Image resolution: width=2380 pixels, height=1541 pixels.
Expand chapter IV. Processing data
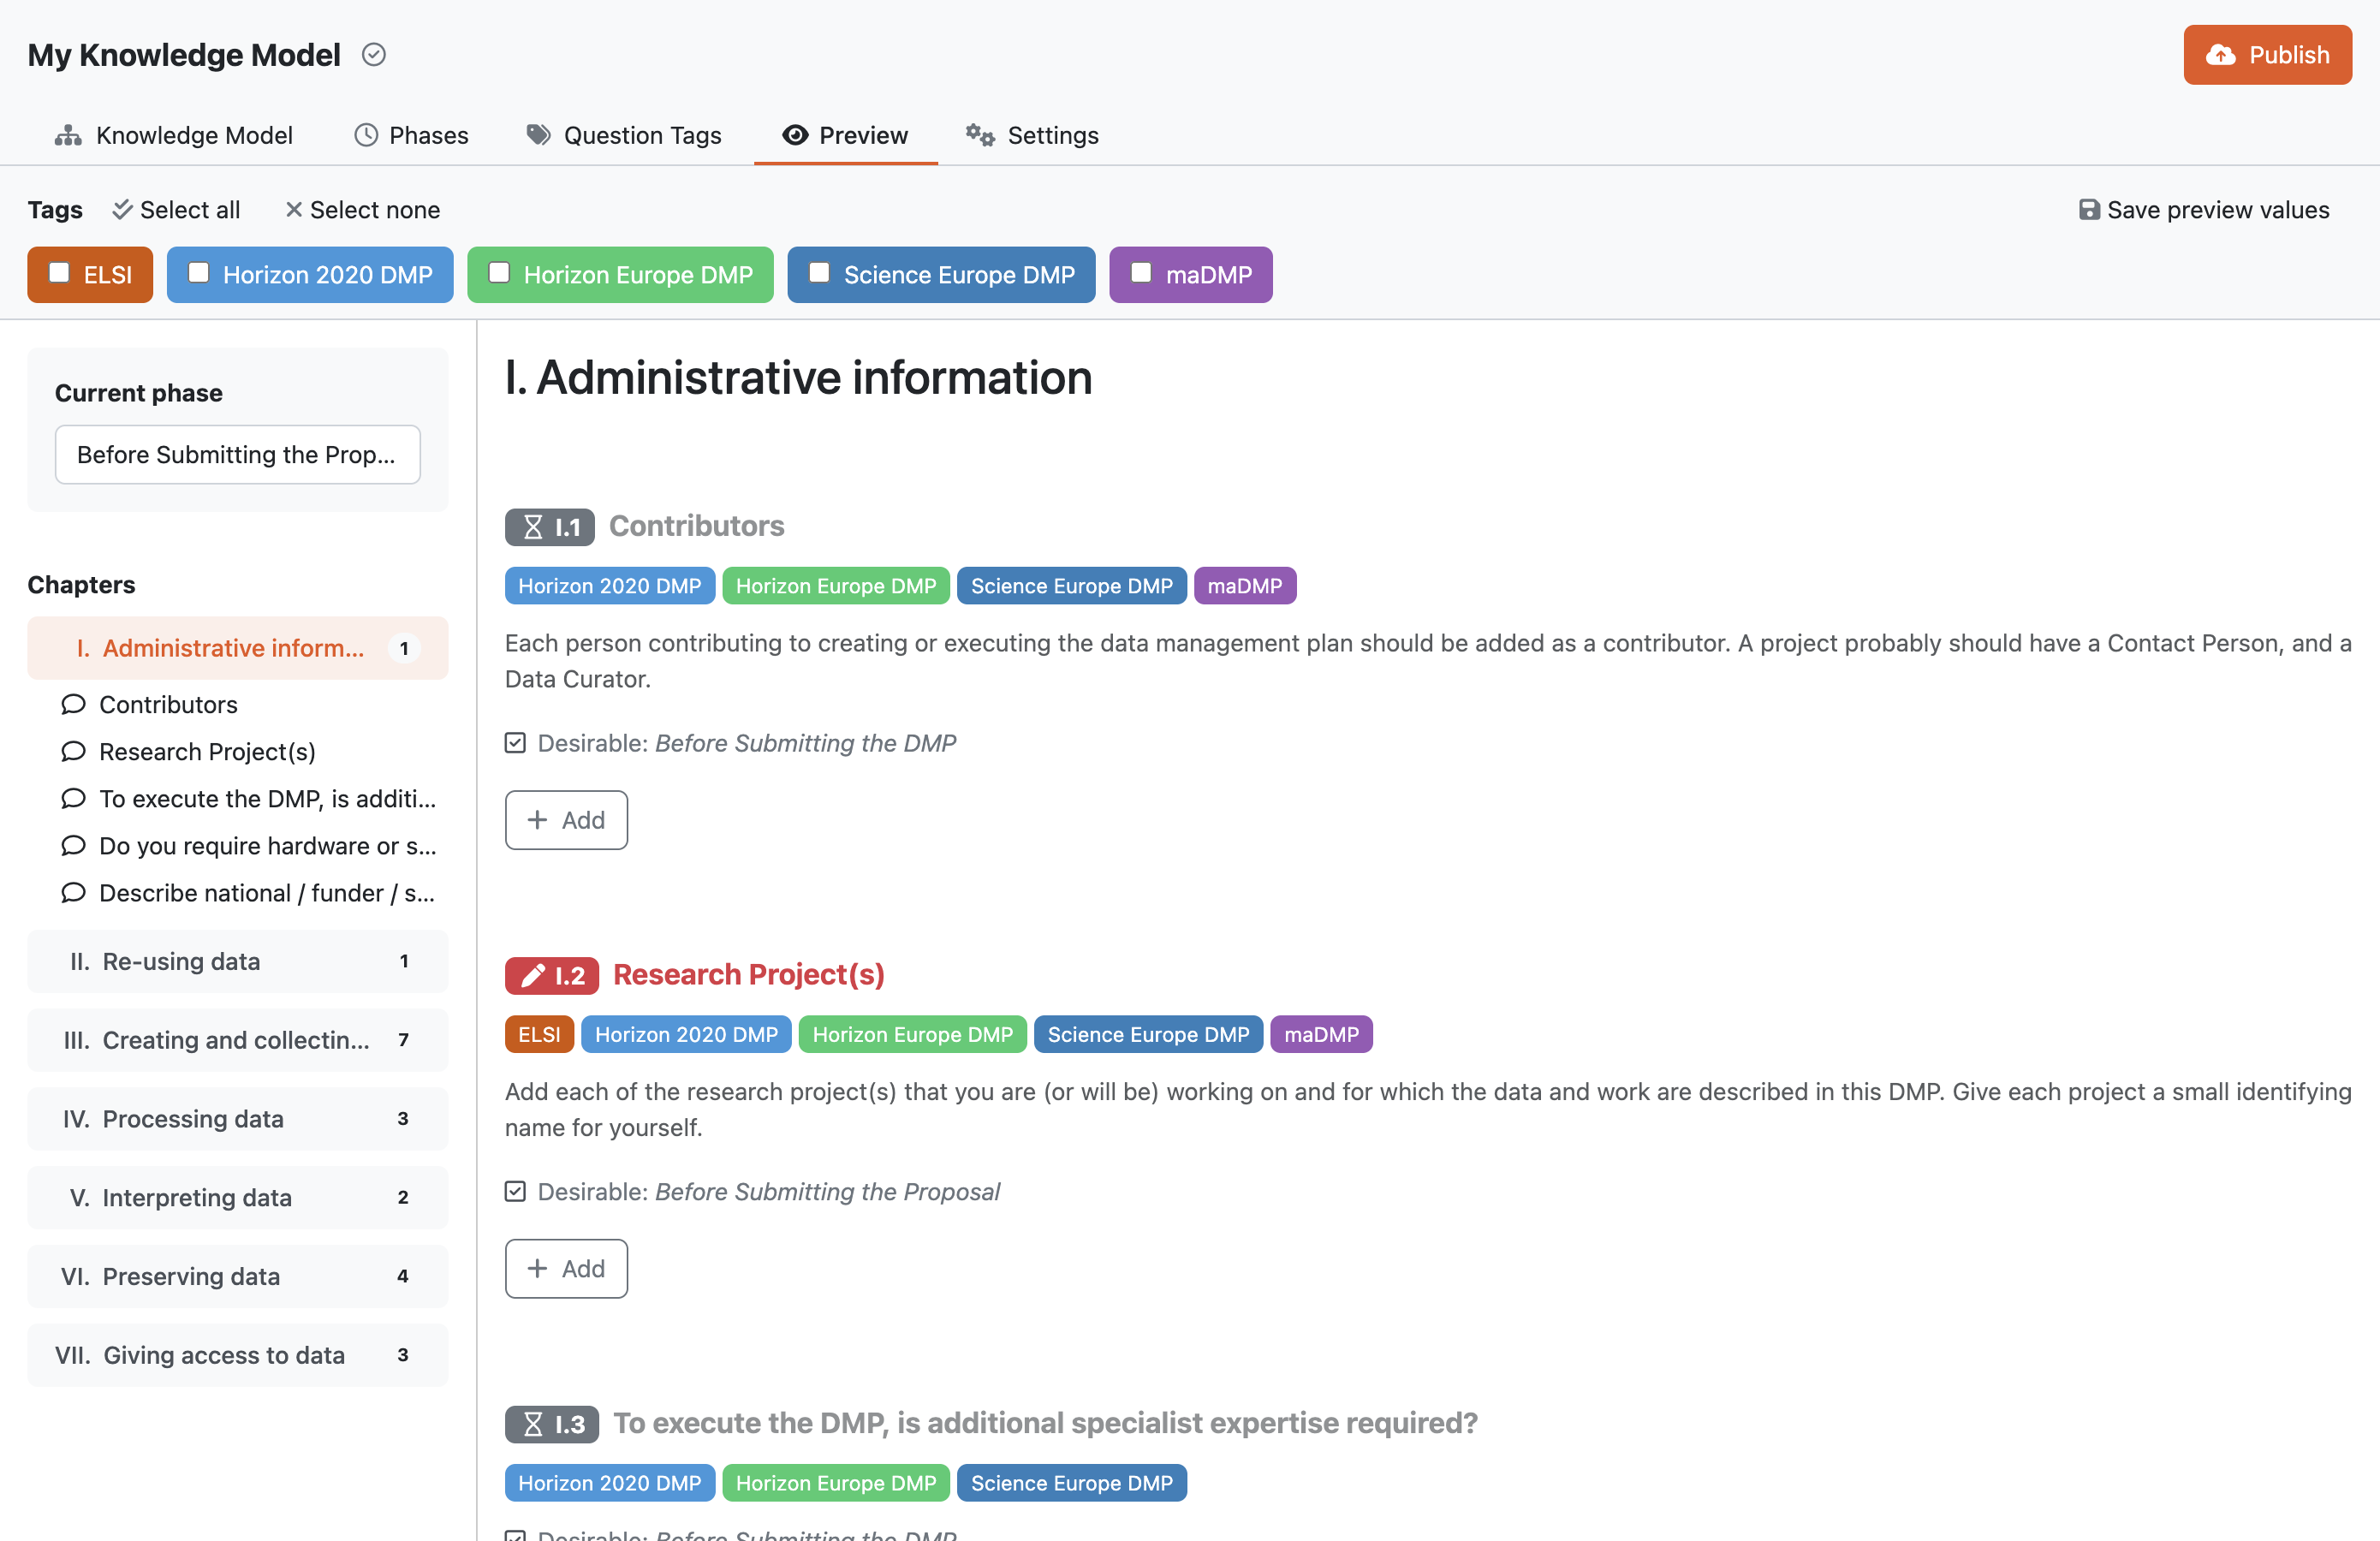(x=238, y=1119)
